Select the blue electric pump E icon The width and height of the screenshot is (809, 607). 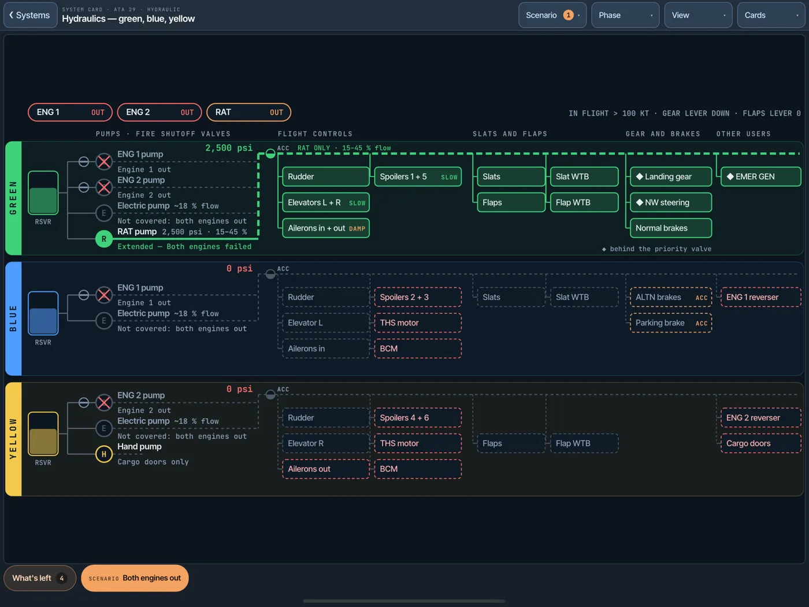(x=104, y=321)
